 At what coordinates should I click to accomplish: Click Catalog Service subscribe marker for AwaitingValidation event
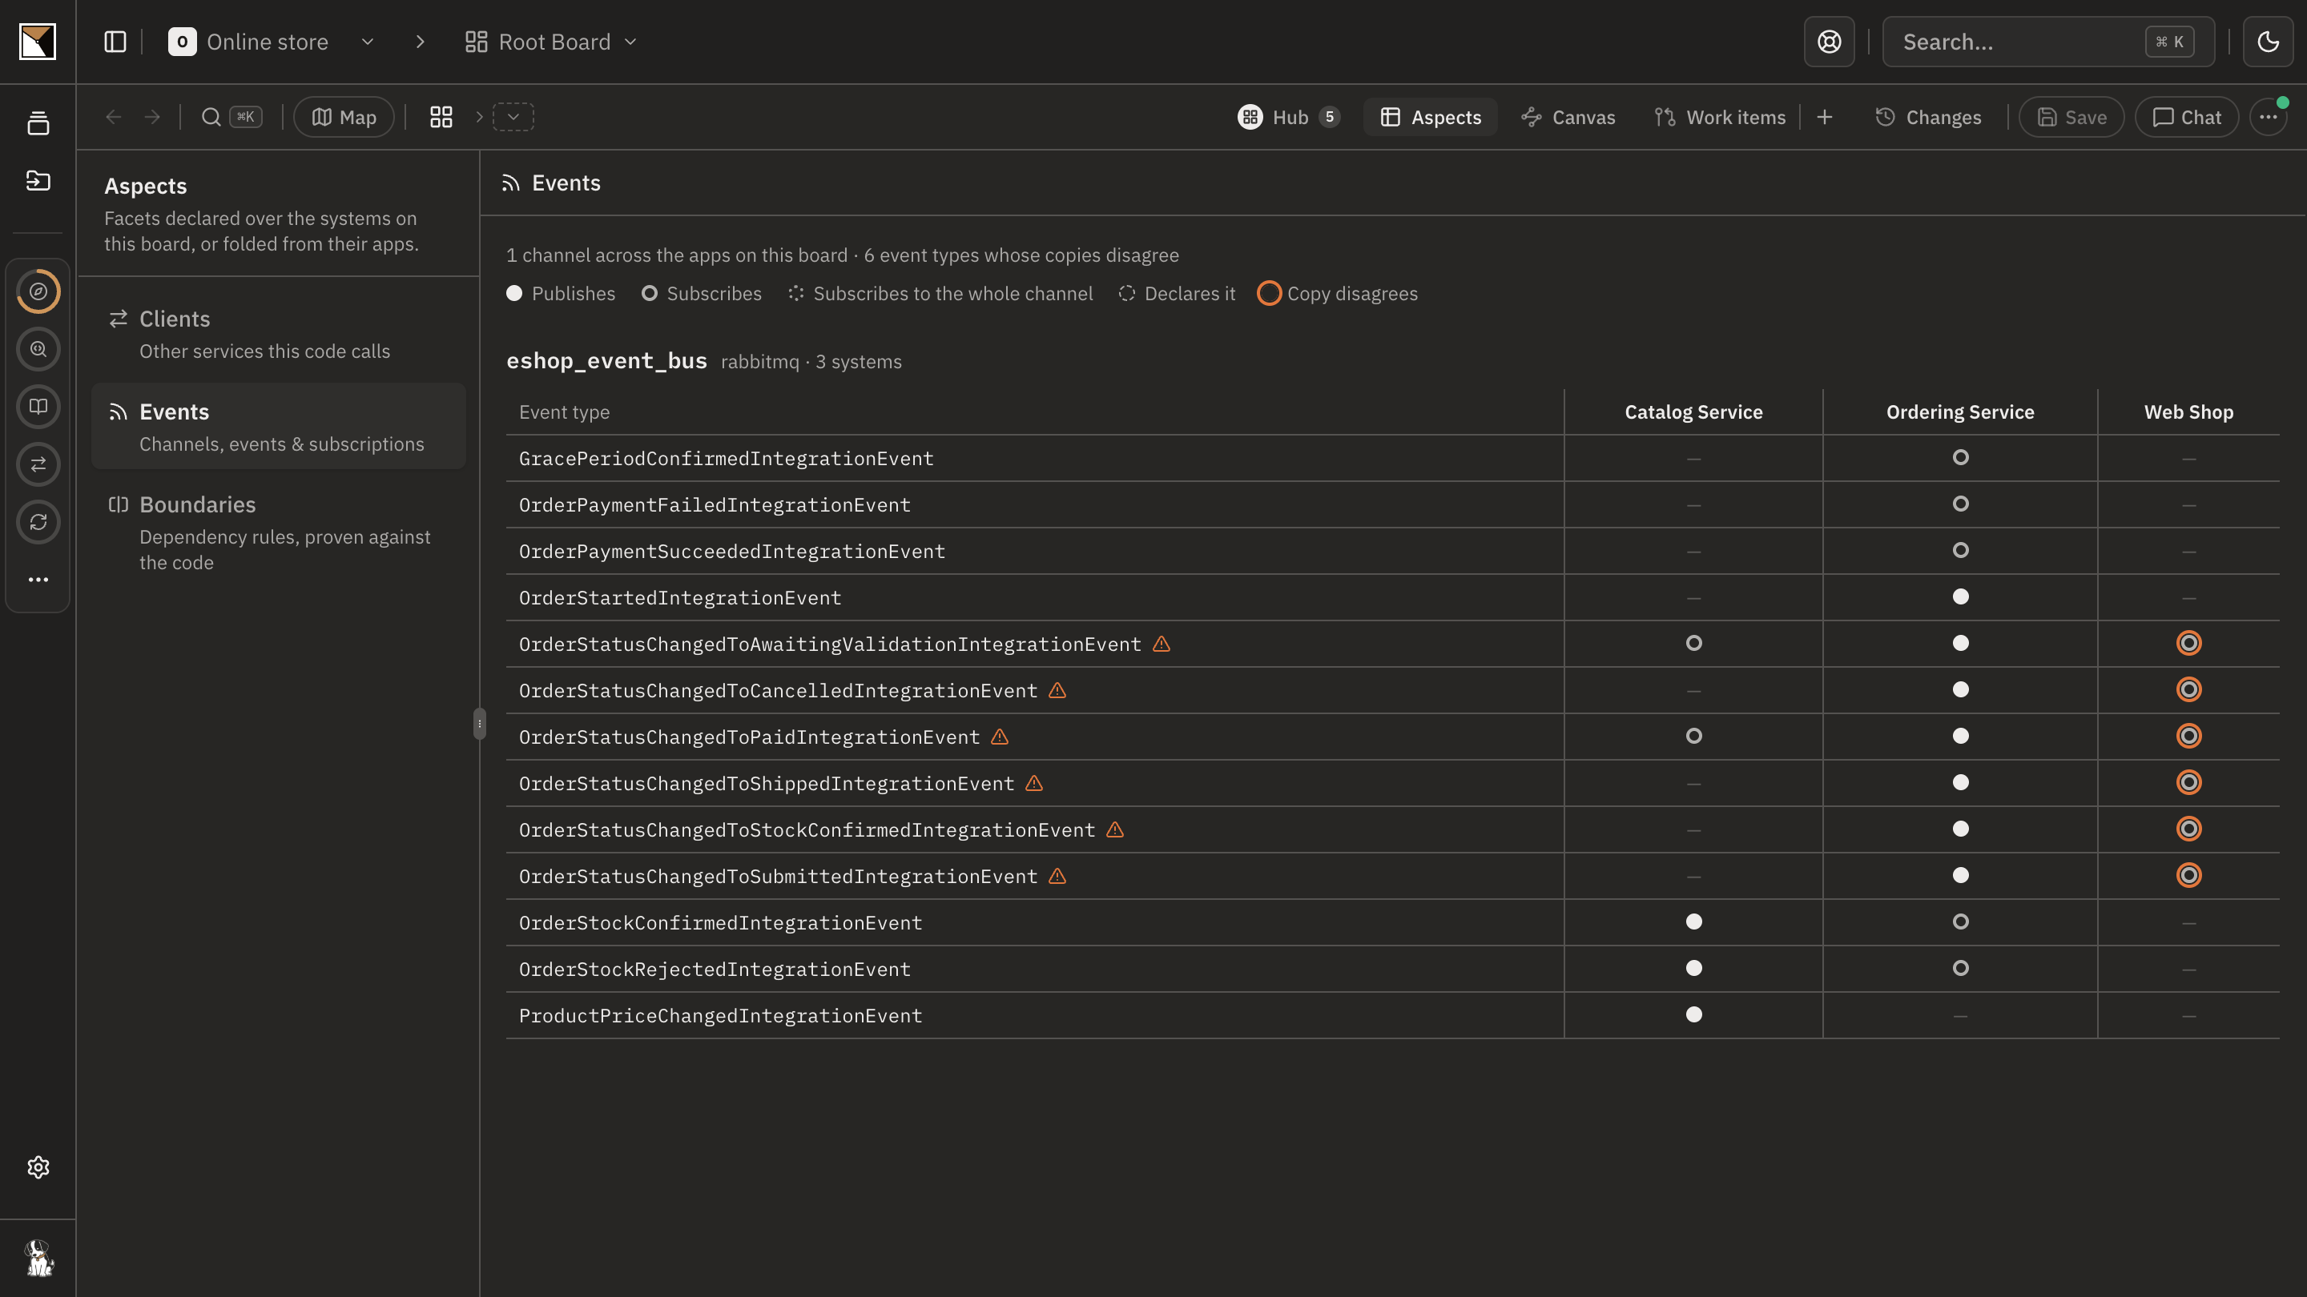point(1693,643)
